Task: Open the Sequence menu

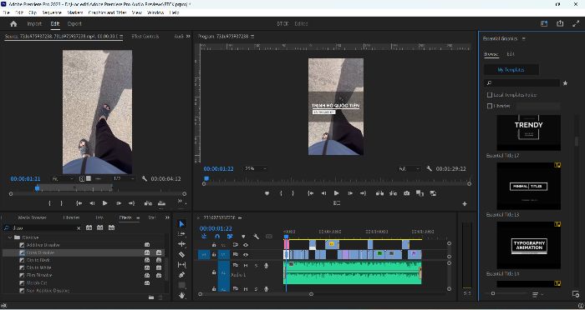Action: pos(52,12)
